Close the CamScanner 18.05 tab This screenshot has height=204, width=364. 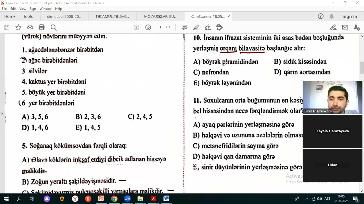pos(229,16)
